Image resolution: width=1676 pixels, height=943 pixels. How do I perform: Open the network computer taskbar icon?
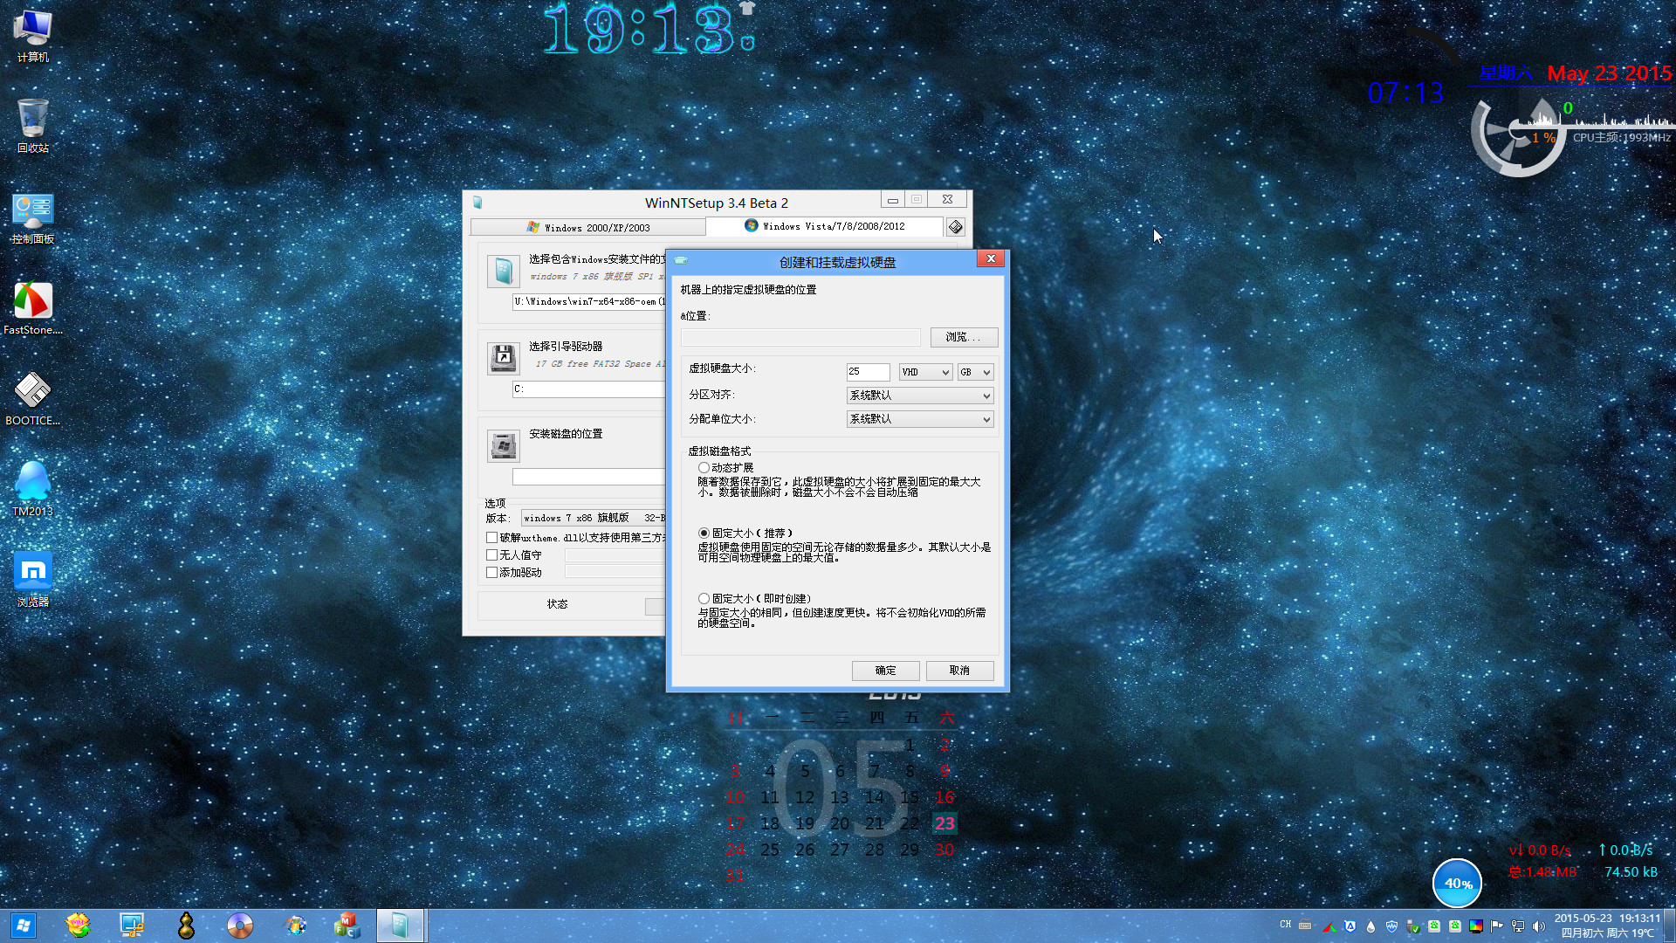(132, 926)
